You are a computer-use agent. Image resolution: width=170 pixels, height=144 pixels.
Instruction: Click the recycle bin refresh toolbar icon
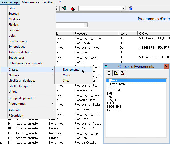(x=131, y=8)
